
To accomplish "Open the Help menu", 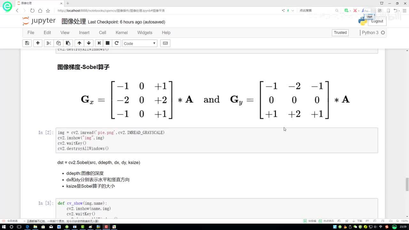I will [x=166, y=33].
